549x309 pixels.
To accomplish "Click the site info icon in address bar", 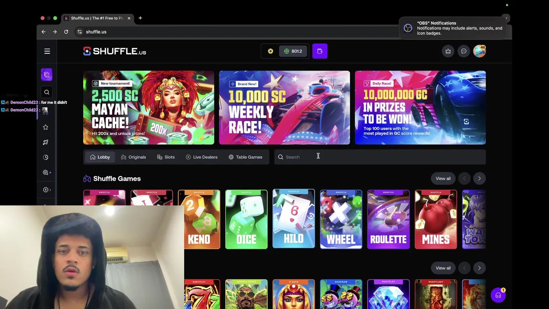I will pyautogui.click(x=79, y=32).
